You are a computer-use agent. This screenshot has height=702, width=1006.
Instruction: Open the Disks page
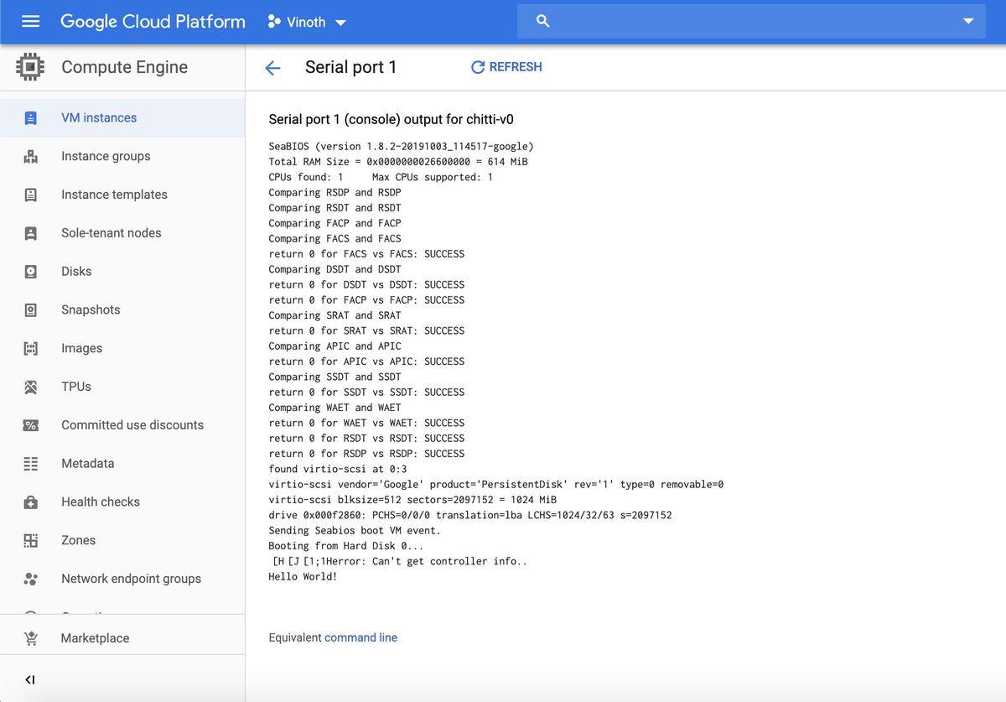[76, 272]
